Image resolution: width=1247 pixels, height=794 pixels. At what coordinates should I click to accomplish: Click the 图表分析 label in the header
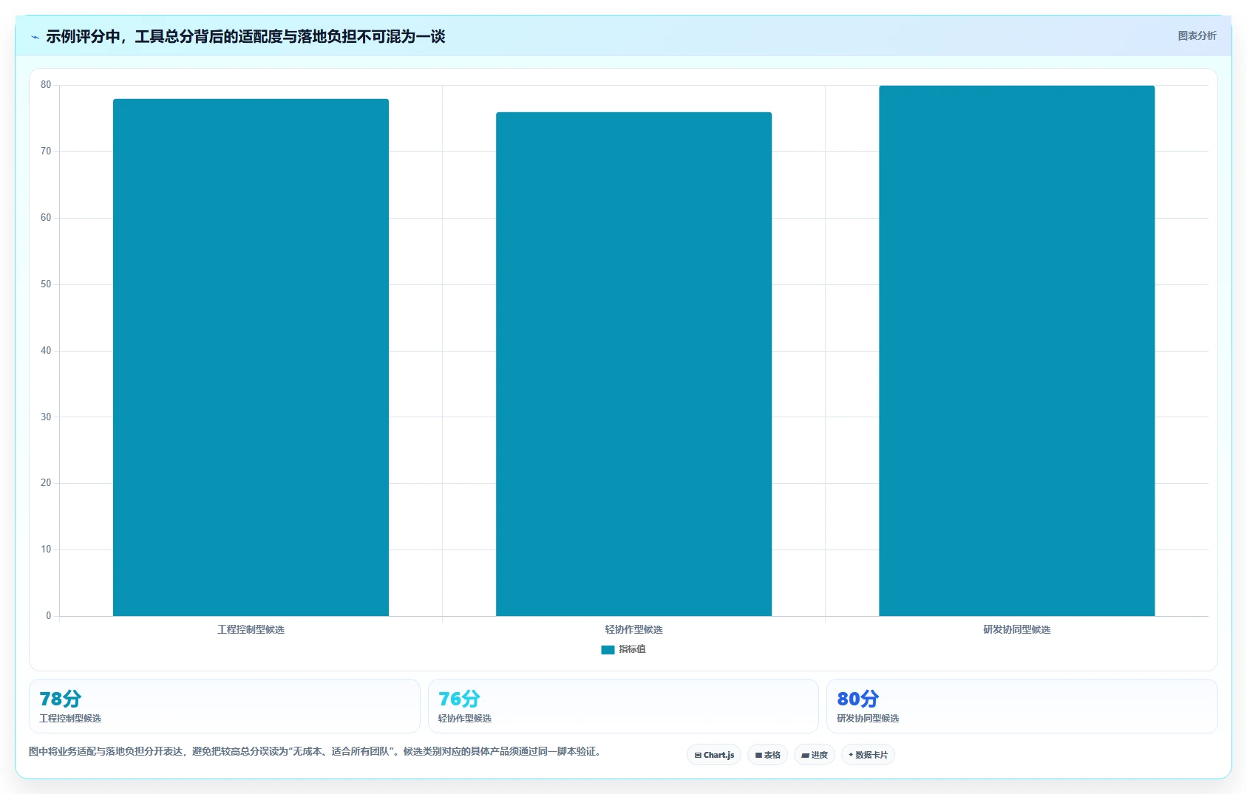tap(1197, 35)
